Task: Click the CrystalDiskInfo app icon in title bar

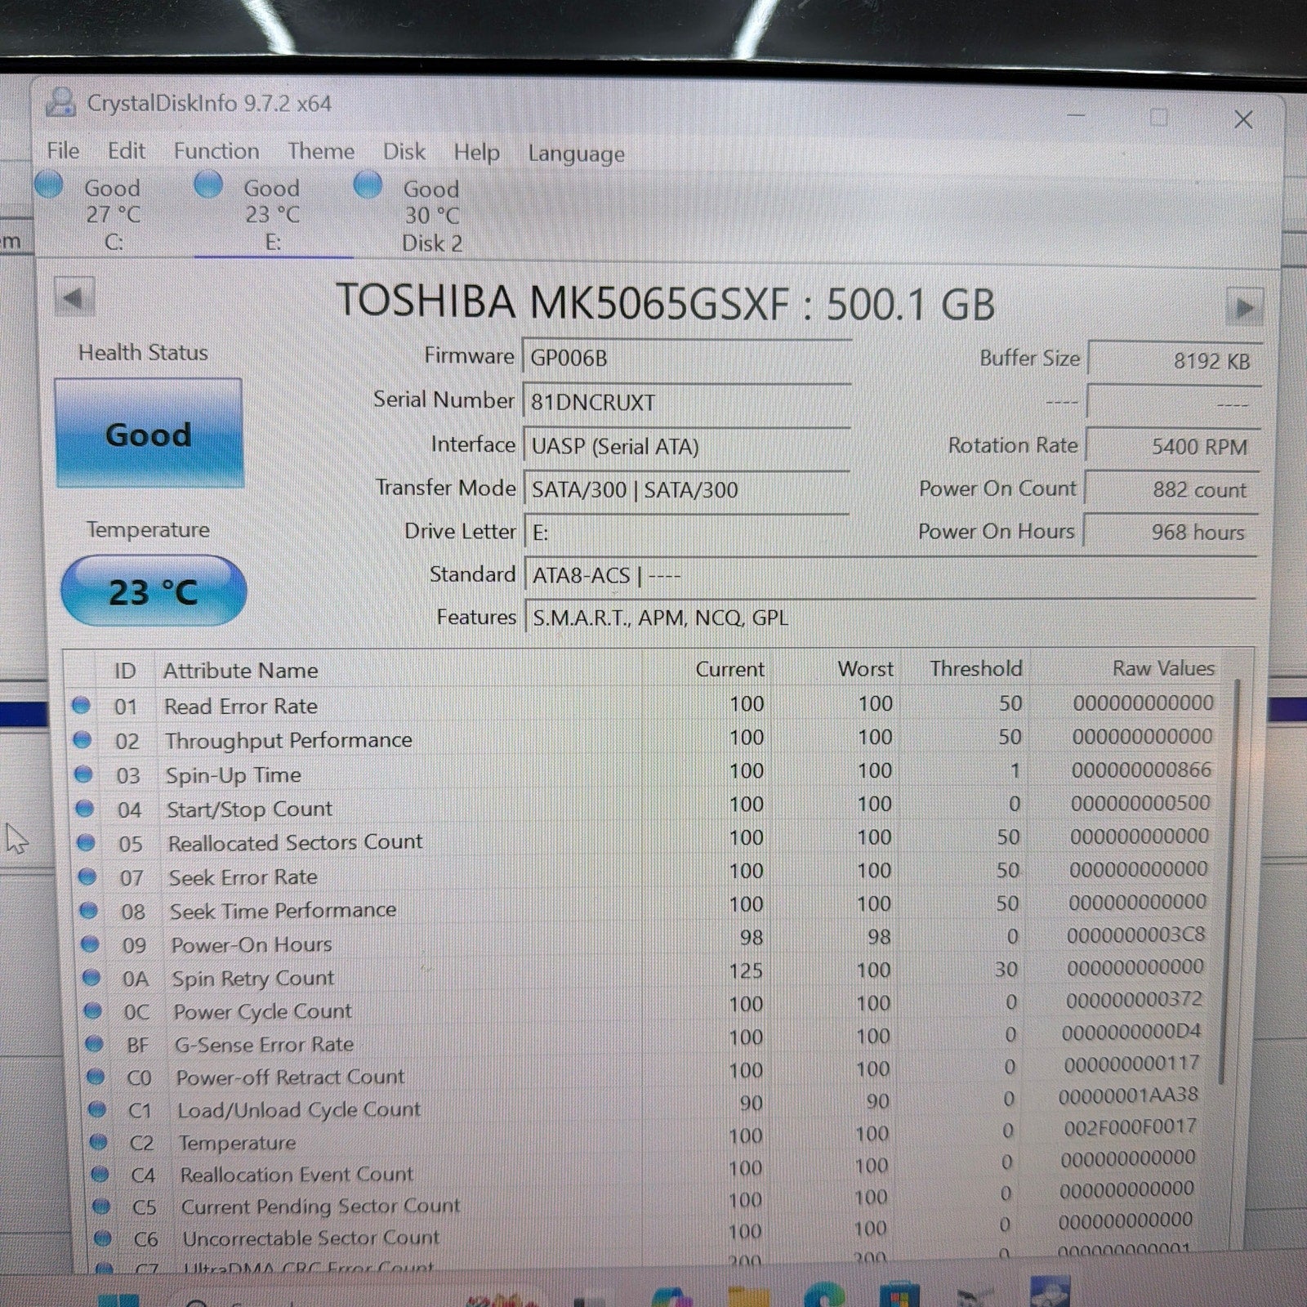Action: click(x=60, y=103)
